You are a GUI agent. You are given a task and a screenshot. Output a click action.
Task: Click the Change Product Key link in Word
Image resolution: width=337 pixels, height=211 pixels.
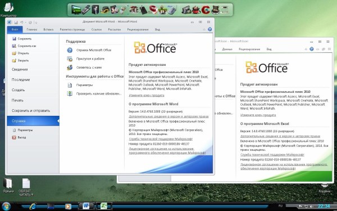click(x=147, y=95)
